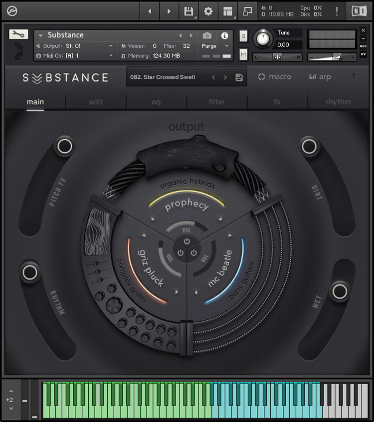The width and height of the screenshot is (374, 422).
Task: Click the Tune knob
Action: 263,38
